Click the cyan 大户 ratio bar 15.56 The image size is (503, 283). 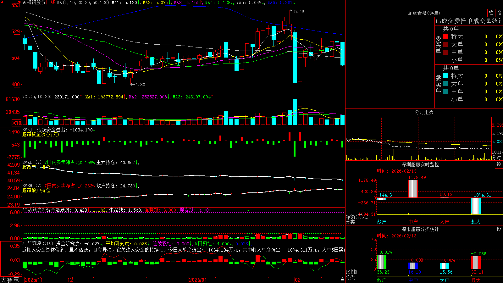tap(445, 266)
